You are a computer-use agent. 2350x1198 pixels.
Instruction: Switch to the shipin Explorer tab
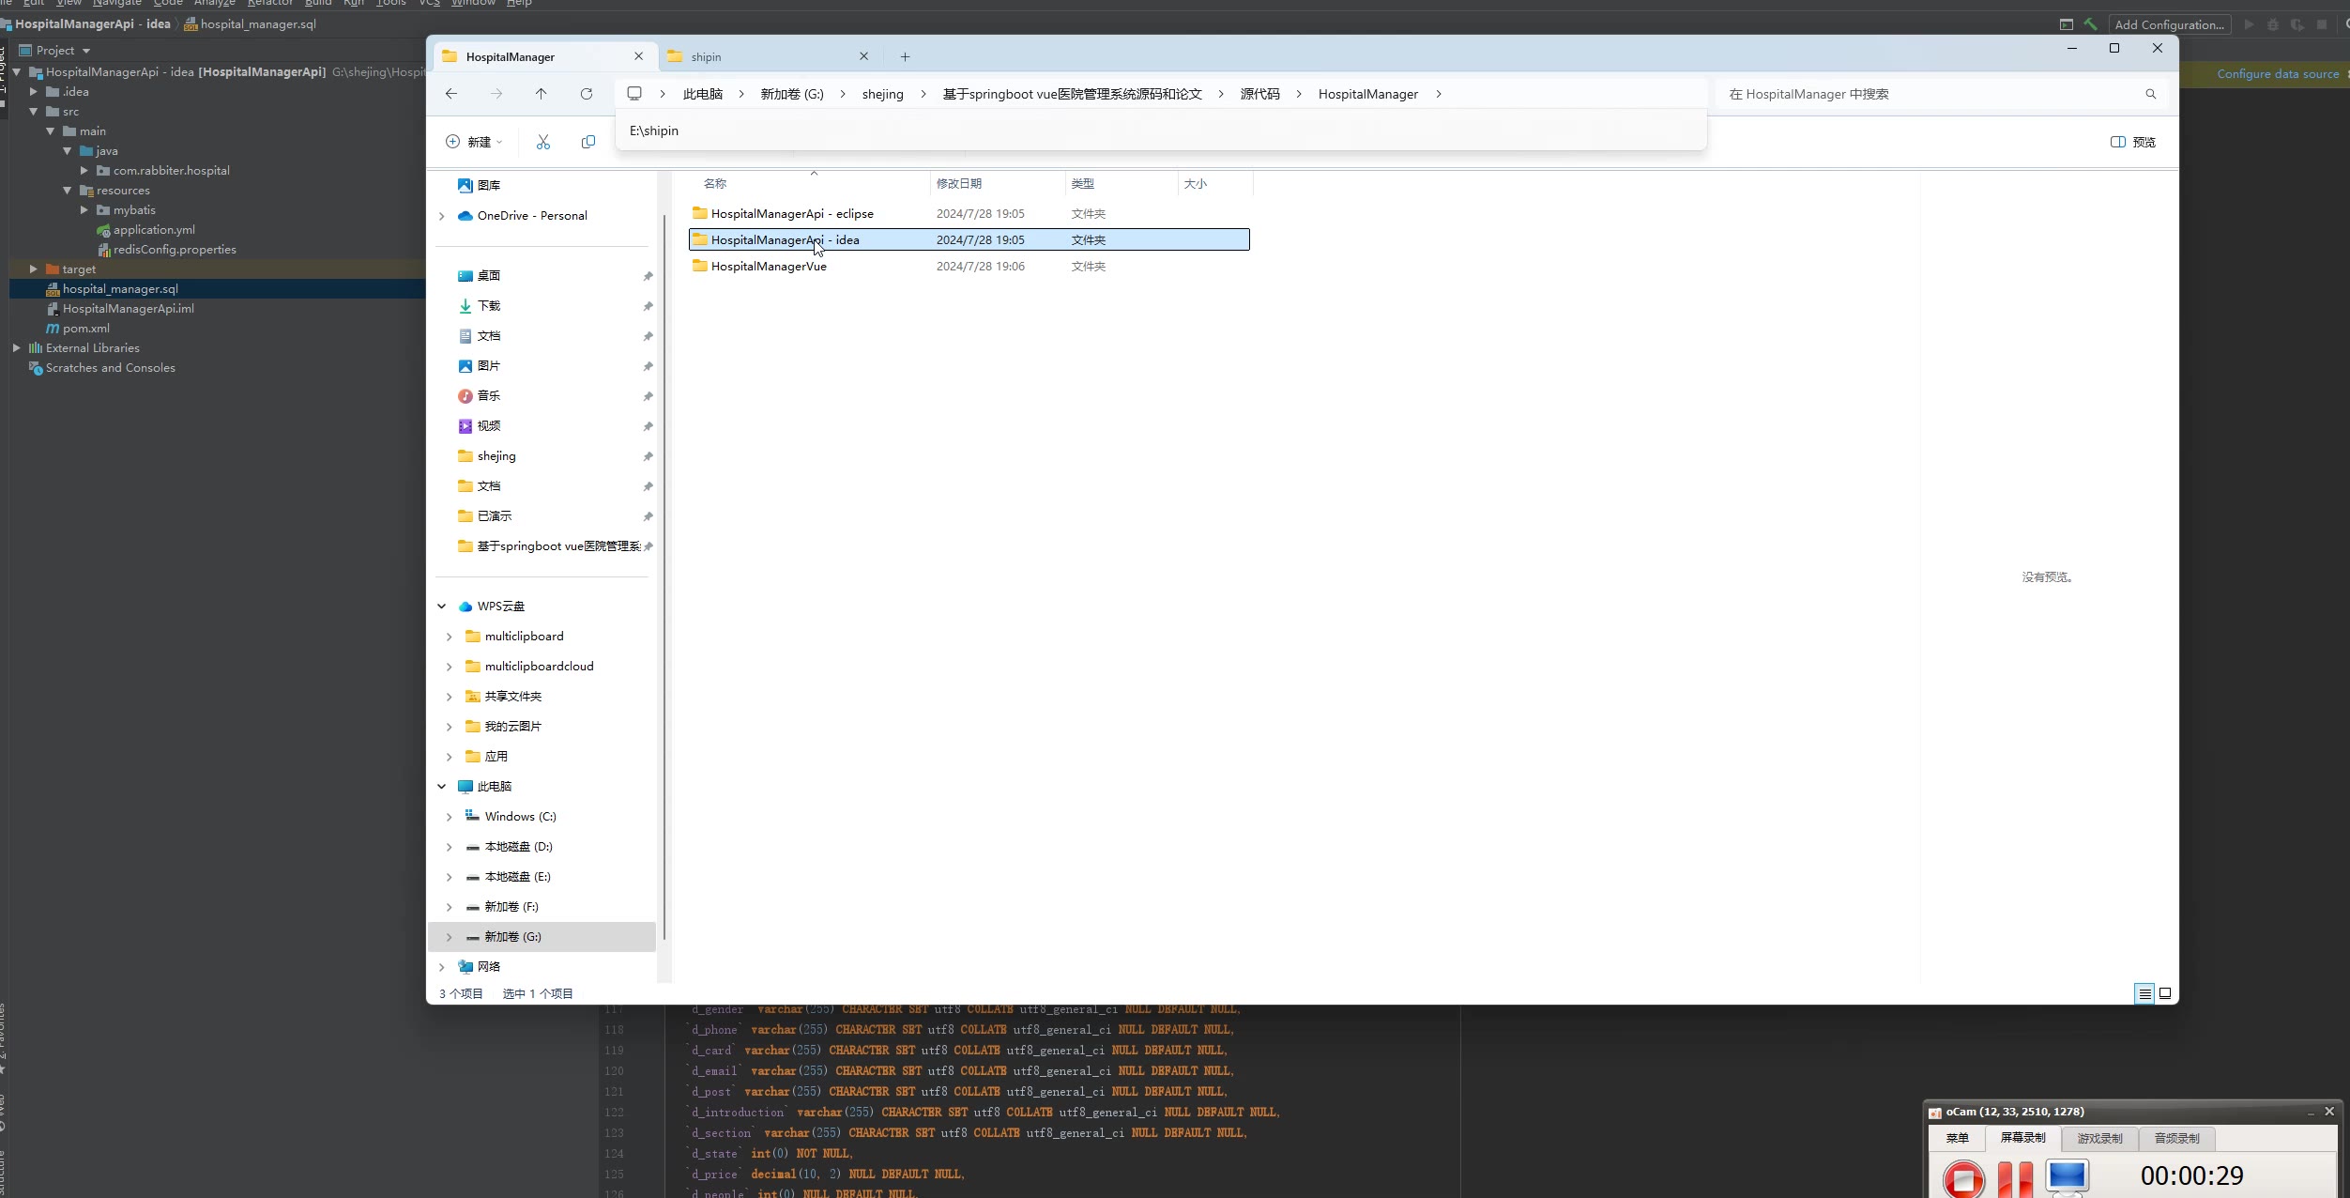coord(707,57)
